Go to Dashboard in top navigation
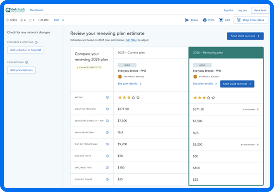Image resolution: width=274 pixels, height=192 pixels. [x=36, y=10]
